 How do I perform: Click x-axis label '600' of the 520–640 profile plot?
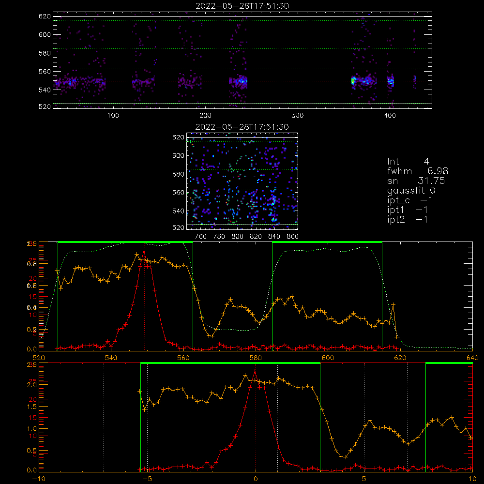[328, 358]
